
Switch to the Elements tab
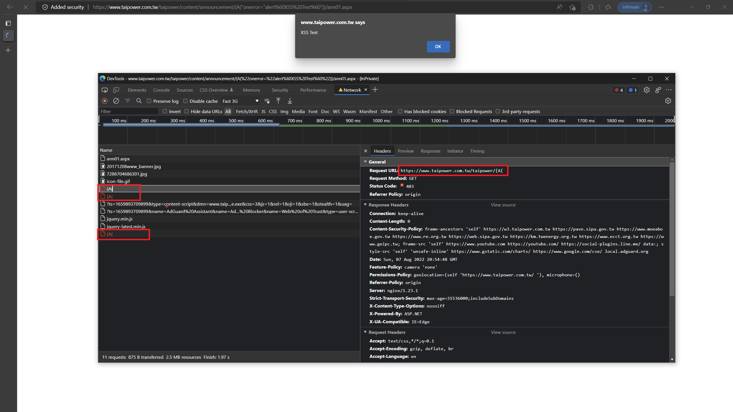[x=137, y=90]
